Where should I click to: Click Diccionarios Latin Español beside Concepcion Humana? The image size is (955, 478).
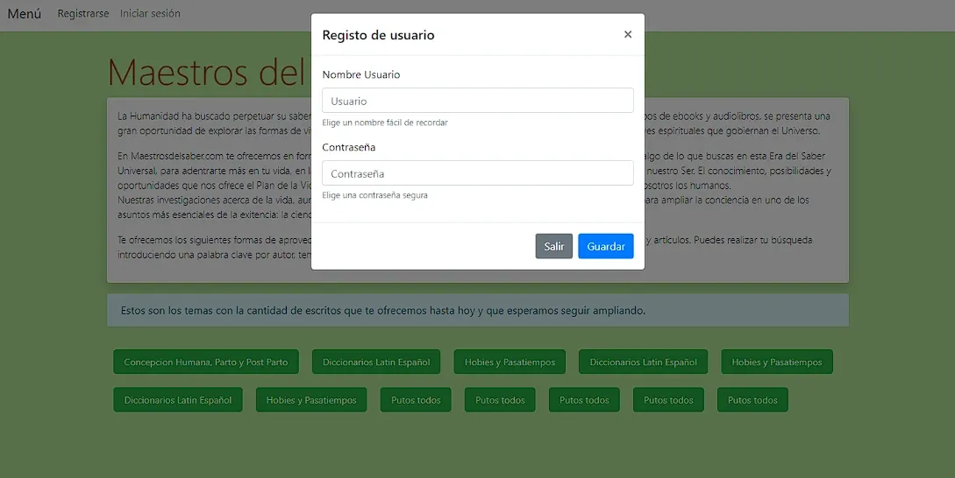click(x=376, y=362)
